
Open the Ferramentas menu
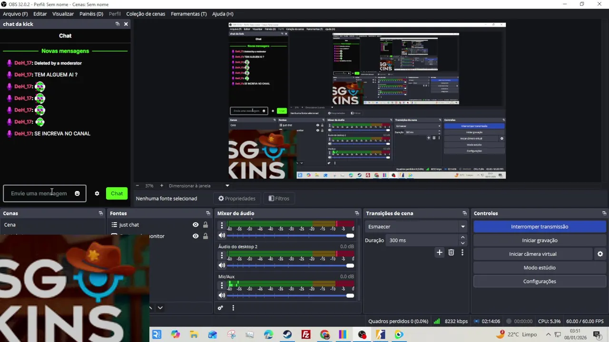pos(189,14)
